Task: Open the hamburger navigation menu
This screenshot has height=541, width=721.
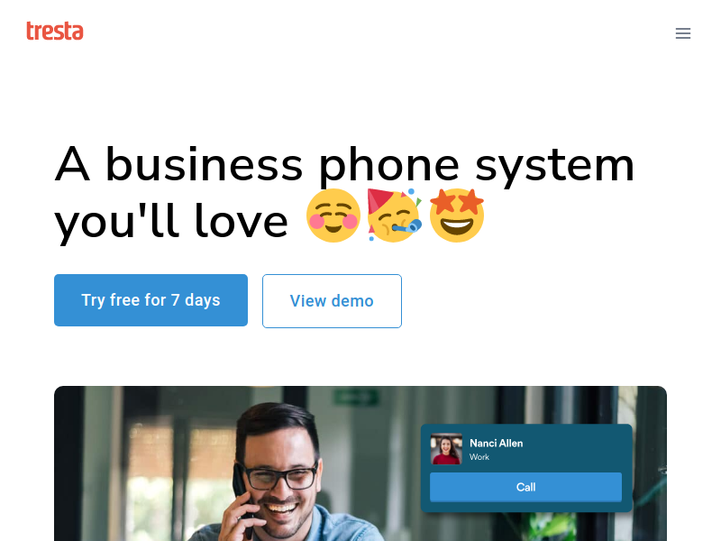Action: [683, 33]
